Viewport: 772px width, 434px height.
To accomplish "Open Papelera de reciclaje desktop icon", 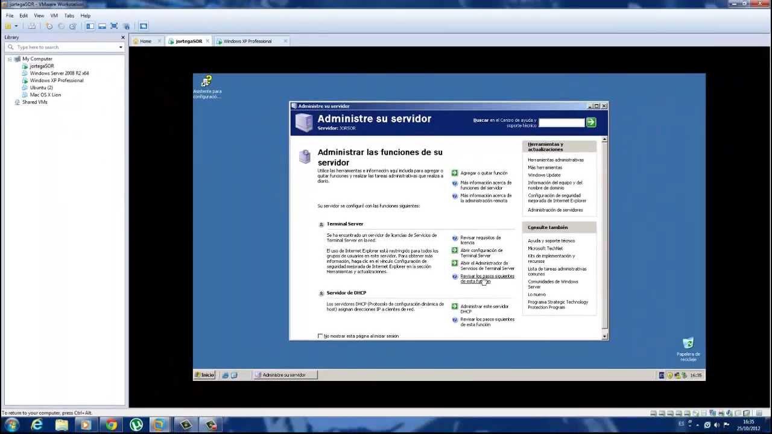I will click(x=688, y=350).
